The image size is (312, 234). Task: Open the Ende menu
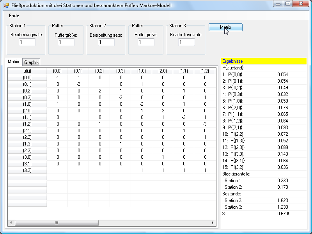pos(14,16)
